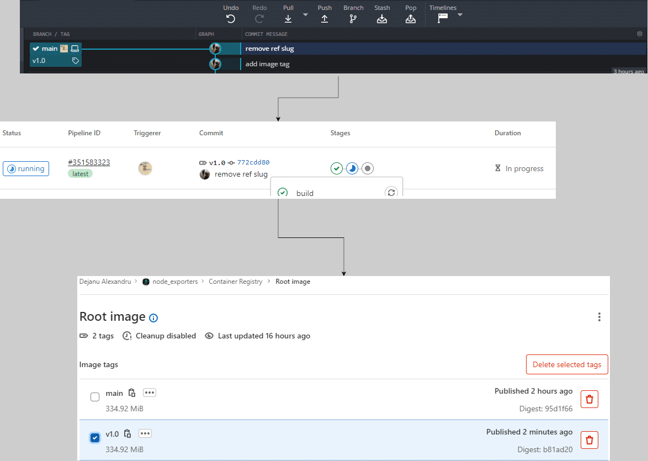Click the Pipeline ID column header
Screen dimensions: 648x461
[84, 133]
